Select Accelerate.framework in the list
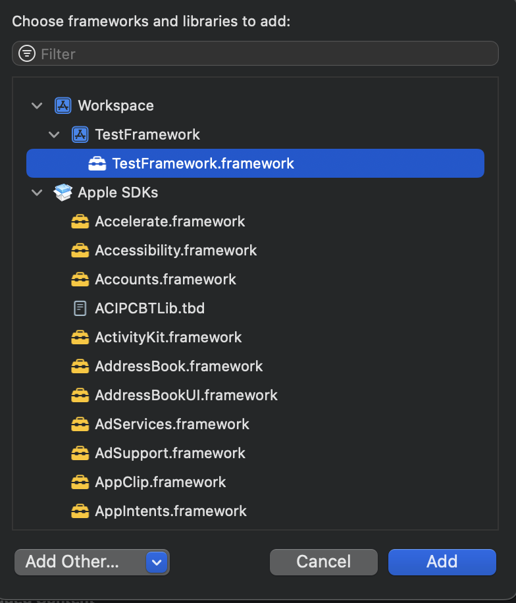The height and width of the screenshot is (603, 516). click(170, 221)
